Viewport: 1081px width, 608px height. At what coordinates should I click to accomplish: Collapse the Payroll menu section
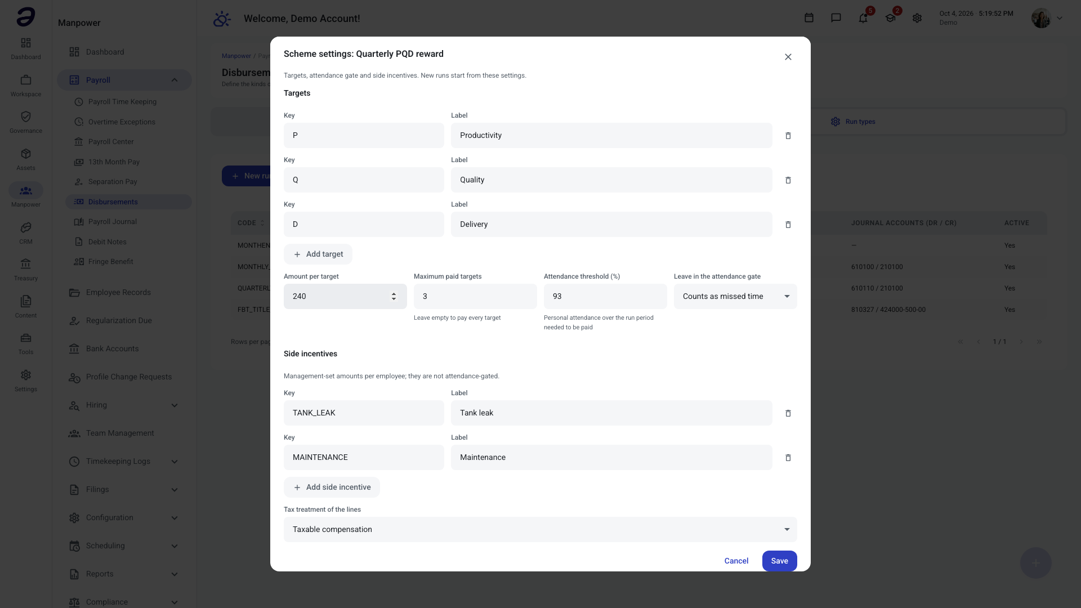175,80
